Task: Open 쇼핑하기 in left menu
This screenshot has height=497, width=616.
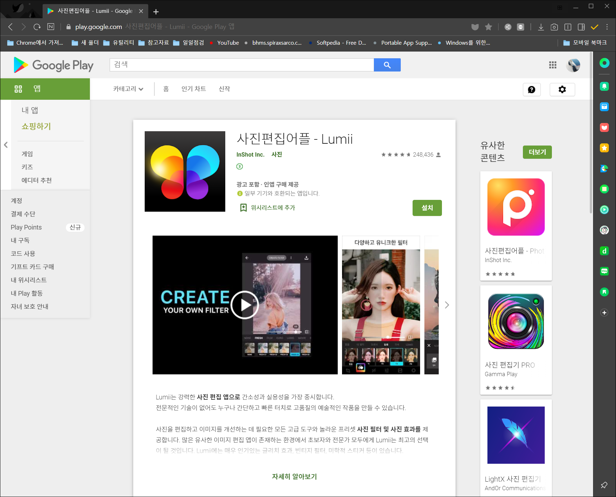Action: 36,126
